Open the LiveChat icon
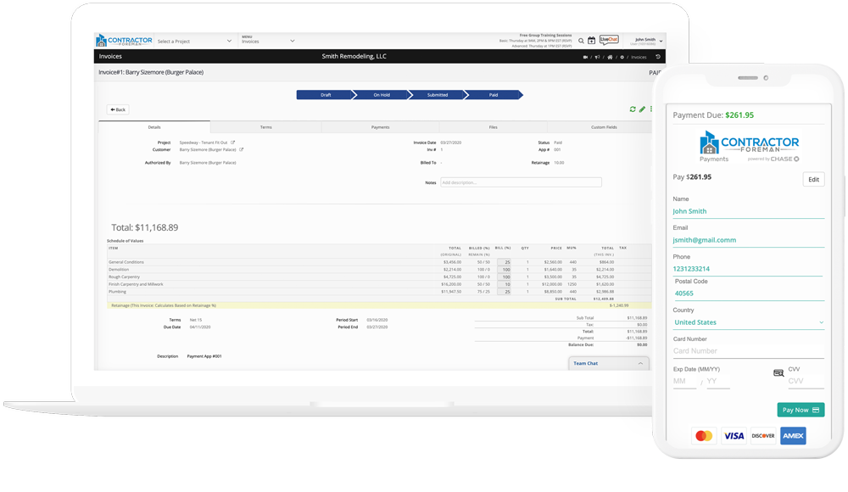 [x=609, y=40]
